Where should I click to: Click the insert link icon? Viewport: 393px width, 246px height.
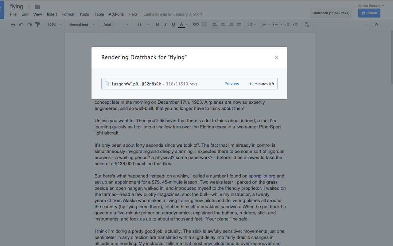click(196, 25)
